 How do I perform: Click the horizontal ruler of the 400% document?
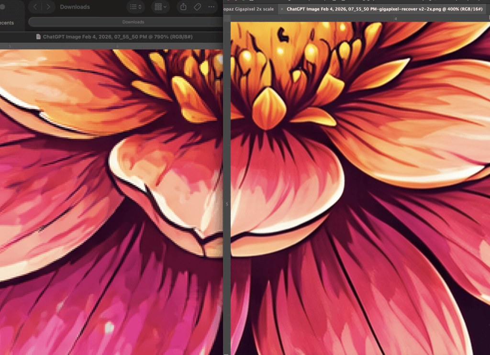coord(335,18)
